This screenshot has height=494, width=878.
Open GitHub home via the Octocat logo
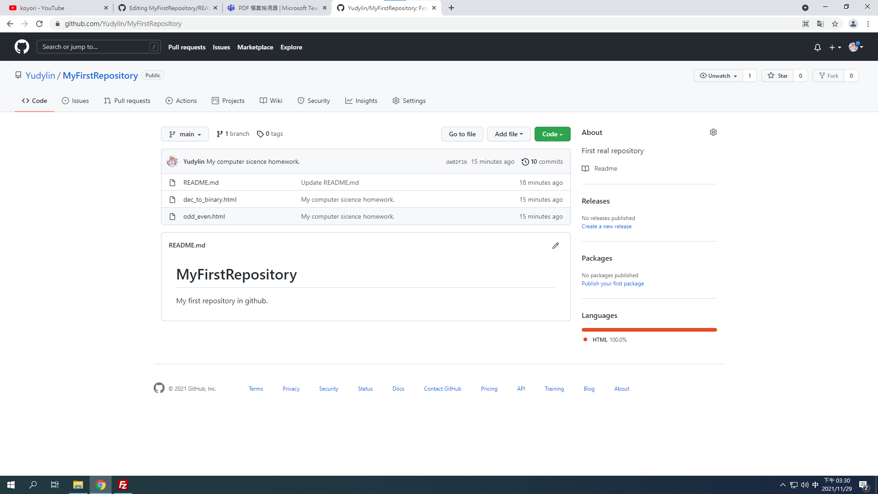tap(21, 46)
